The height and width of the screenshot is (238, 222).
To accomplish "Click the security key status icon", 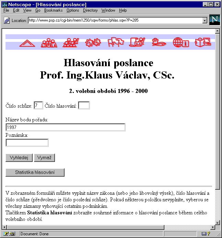I will (x=9, y=234).
